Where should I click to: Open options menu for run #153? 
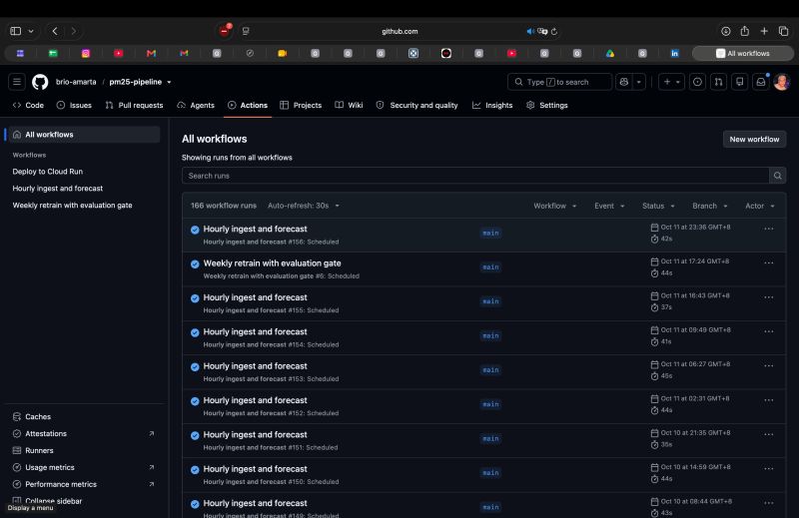pos(768,365)
